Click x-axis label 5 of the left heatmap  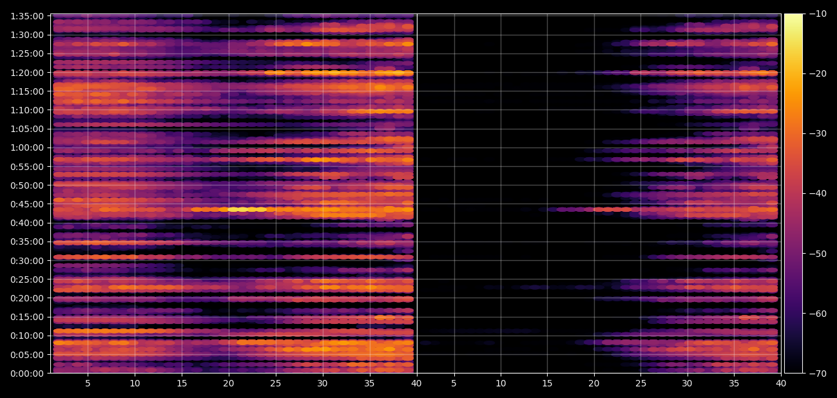[x=88, y=384]
